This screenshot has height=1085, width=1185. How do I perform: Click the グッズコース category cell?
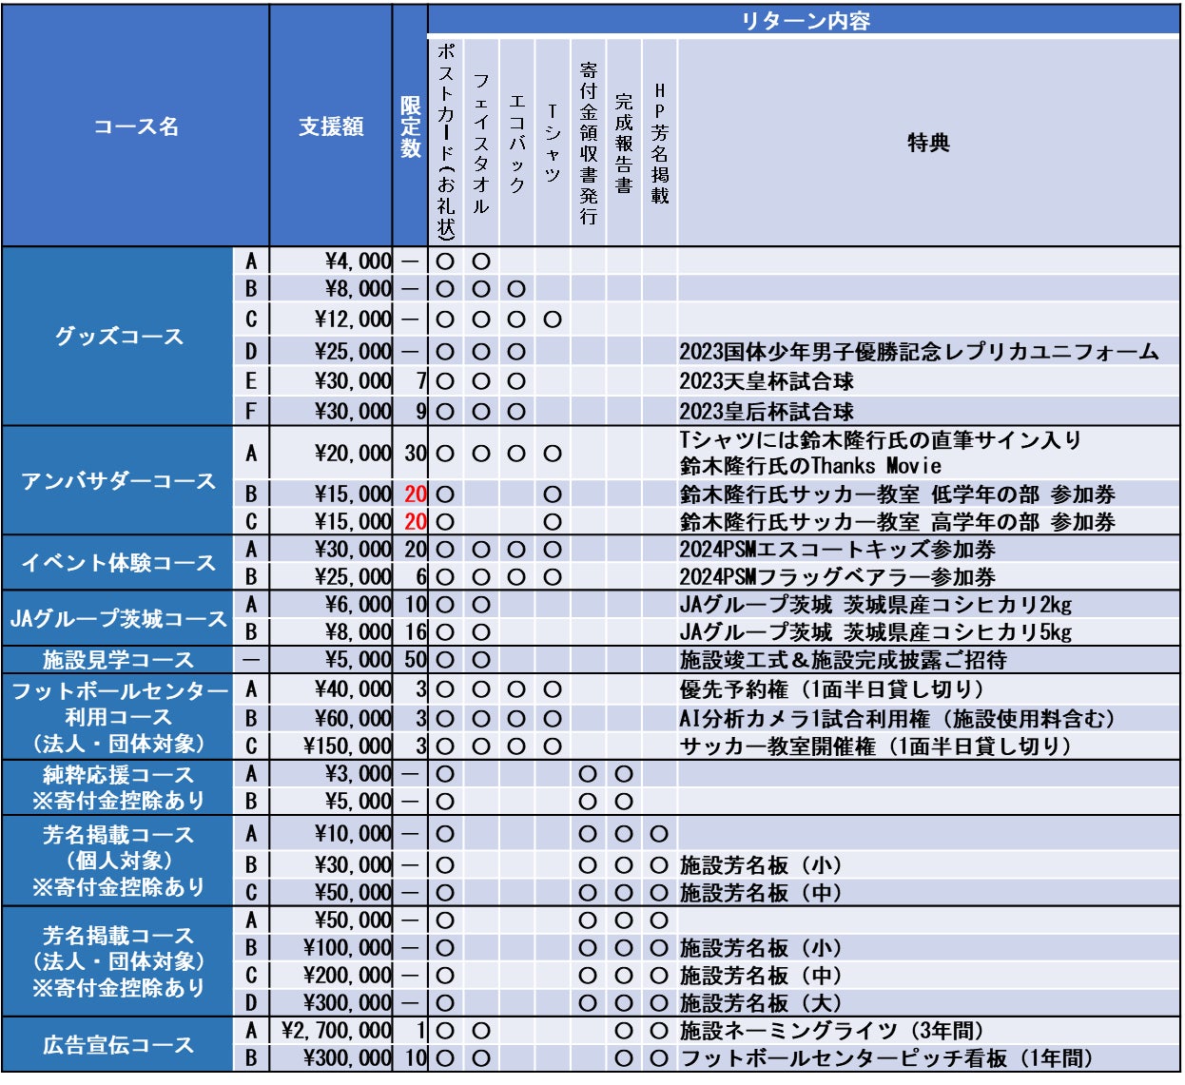(119, 337)
